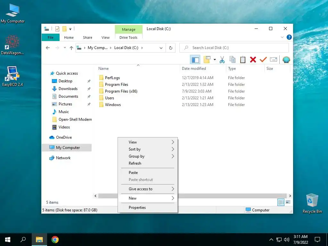This screenshot has height=246, width=328.
Task: Click My Comp... in the address breadcrumb
Action: (x=97, y=48)
